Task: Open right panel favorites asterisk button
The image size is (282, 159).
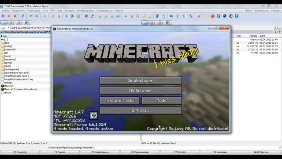Action: click(276, 32)
